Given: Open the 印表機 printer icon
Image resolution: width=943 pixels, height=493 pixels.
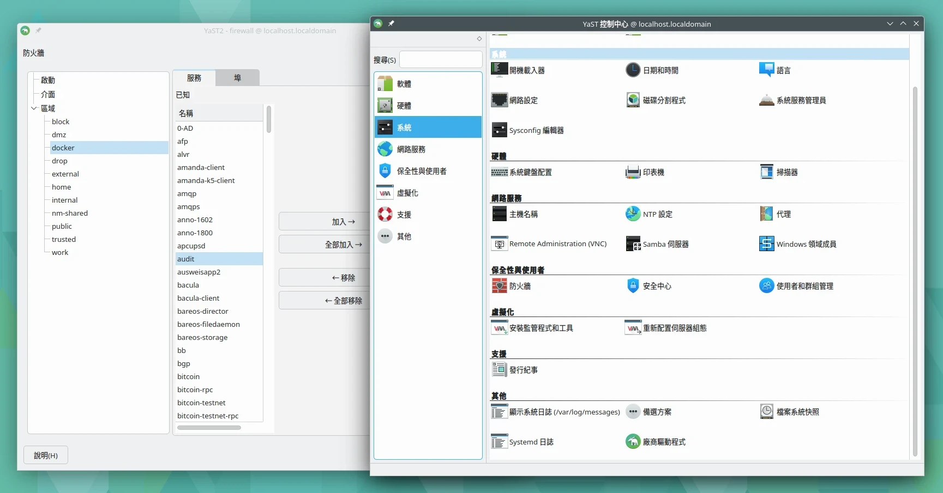Looking at the screenshot, I should [633, 172].
